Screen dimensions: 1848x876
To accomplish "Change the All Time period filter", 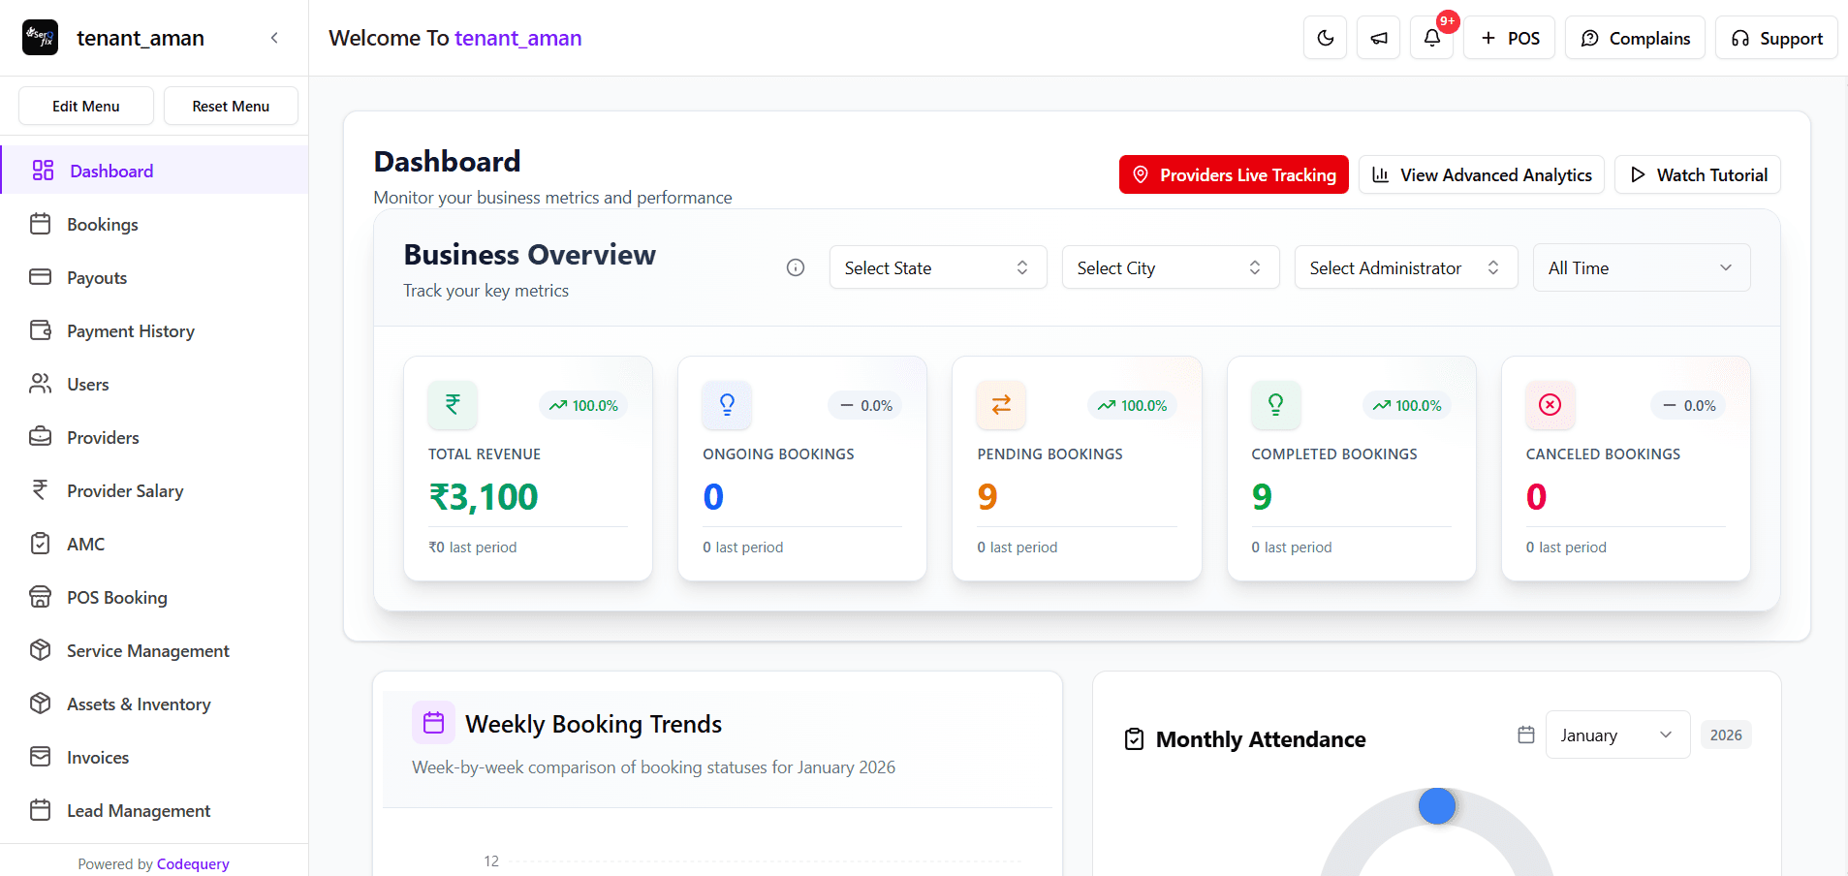I will [x=1640, y=267].
